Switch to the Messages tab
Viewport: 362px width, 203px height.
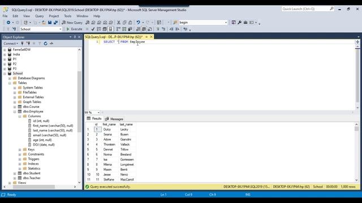(x=114, y=119)
